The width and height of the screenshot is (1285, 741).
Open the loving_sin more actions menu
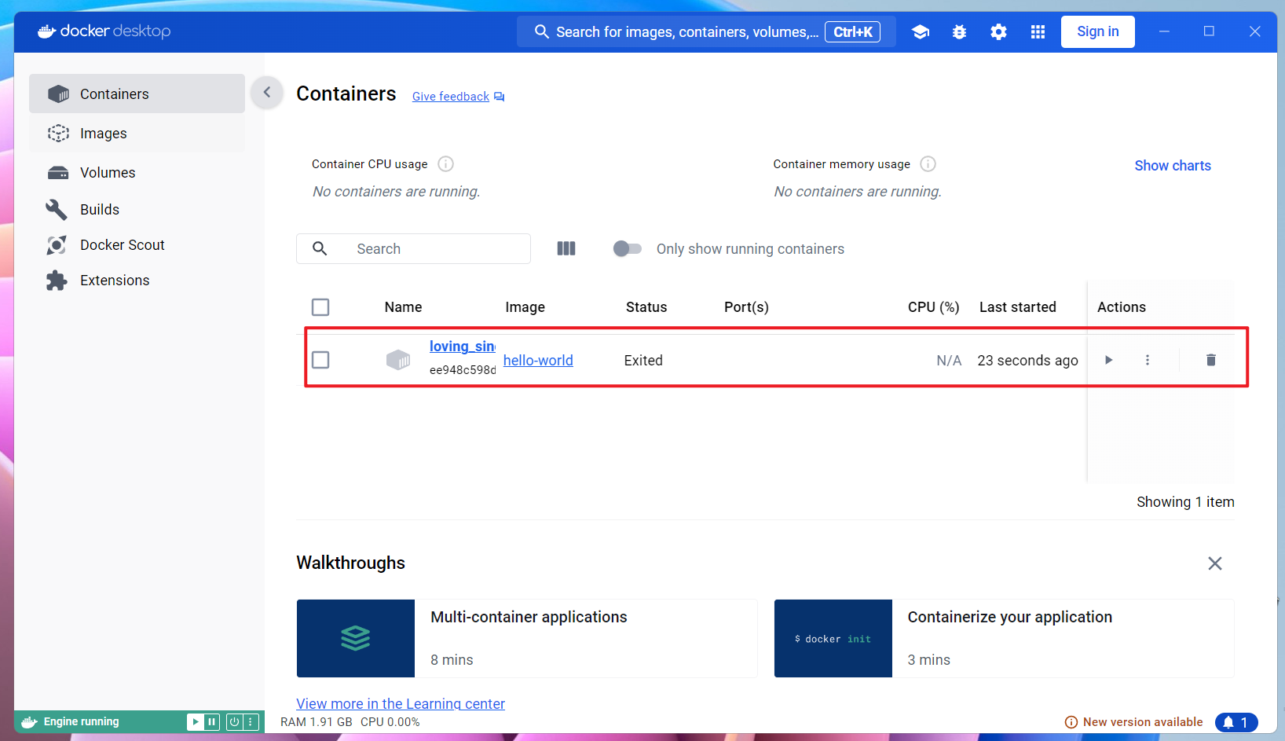(1148, 360)
